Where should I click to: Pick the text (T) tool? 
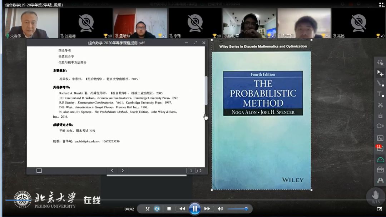(x=380, y=94)
